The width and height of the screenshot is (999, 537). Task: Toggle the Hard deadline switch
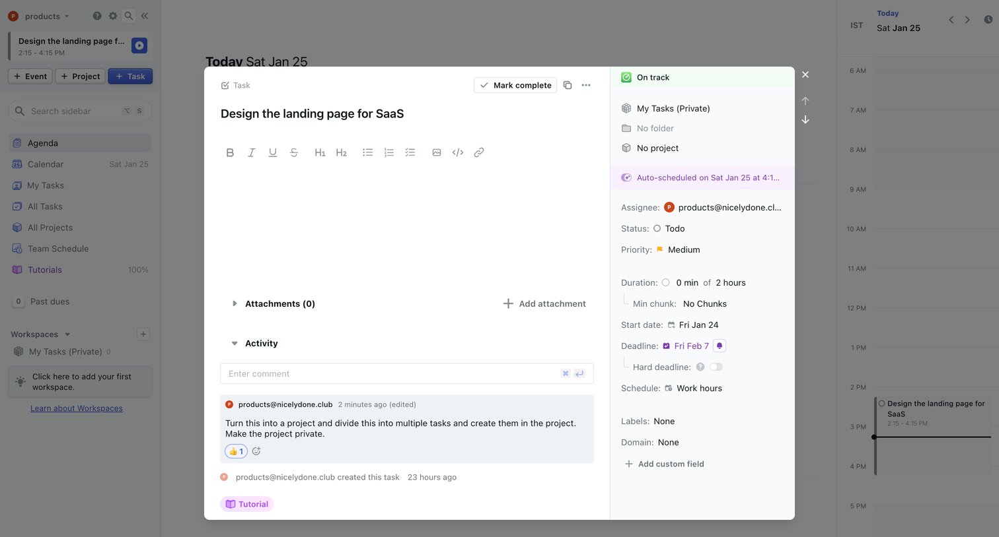tap(716, 367)
